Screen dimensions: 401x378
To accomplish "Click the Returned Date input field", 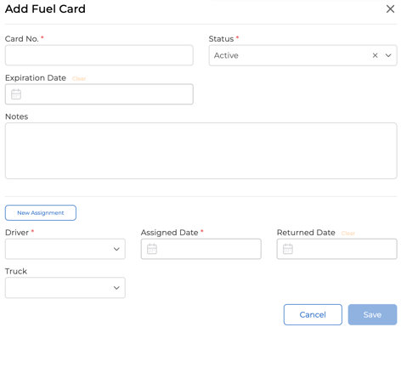I will pos(337,249).
